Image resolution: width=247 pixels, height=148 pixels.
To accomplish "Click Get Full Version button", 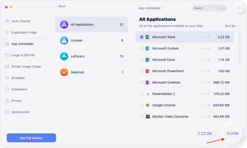I will (31, 138).
